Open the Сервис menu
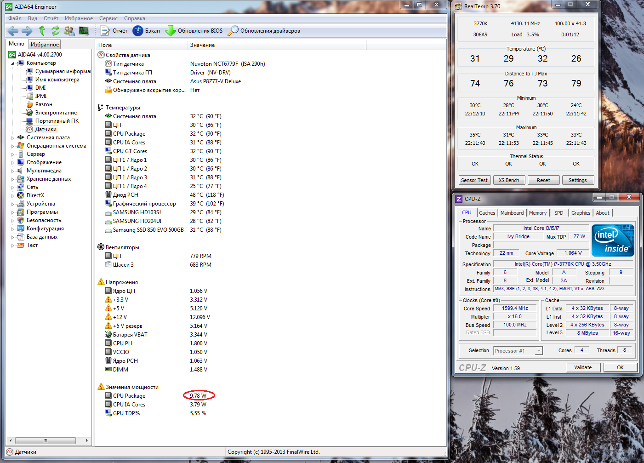This screenshot has height=463, width=644. tap(108, 18)
